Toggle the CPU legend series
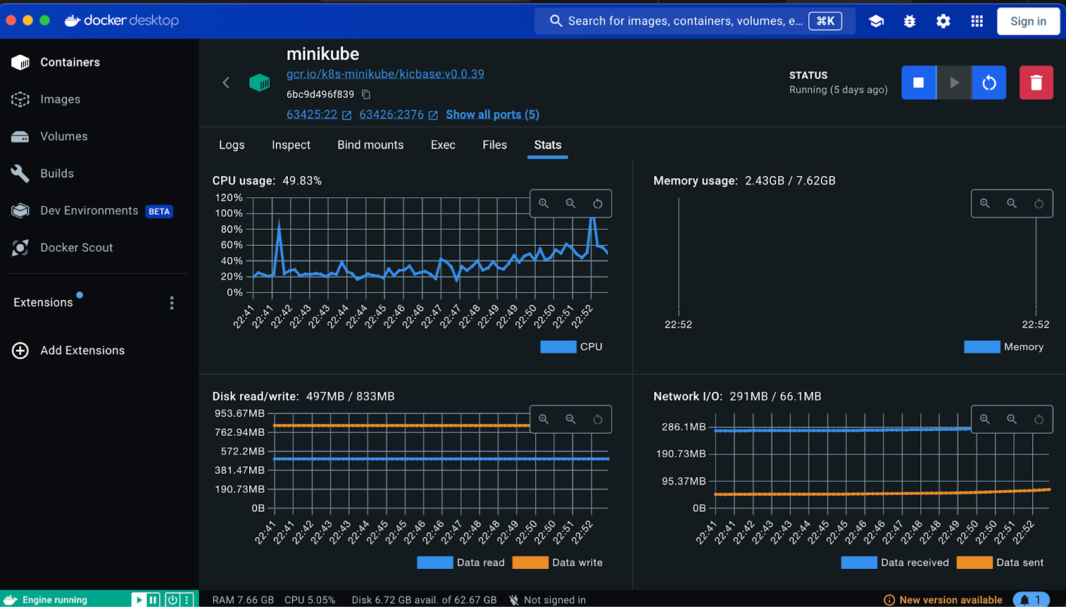1066x607 pixels. 572,347
